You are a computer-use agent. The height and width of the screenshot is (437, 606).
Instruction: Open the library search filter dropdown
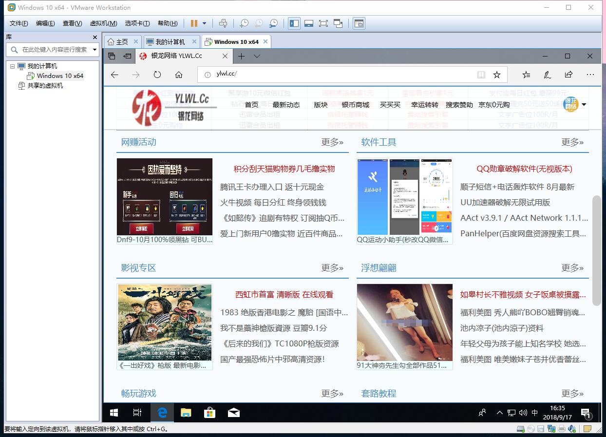tap(95, 50)
